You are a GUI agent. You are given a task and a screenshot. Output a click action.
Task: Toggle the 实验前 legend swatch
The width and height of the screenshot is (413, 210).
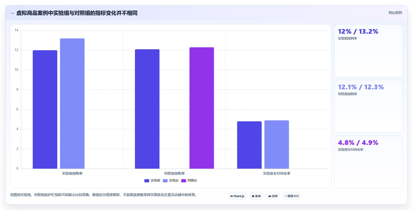[147, 180]
